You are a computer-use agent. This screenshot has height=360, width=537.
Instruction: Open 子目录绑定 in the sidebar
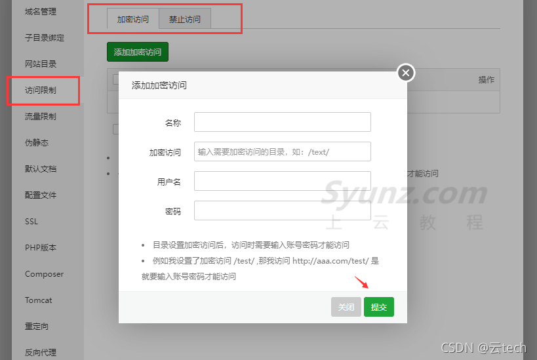click(x=45, y=37)
